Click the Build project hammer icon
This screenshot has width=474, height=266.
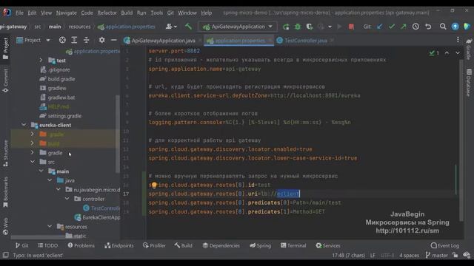click(x=188, y=27)
